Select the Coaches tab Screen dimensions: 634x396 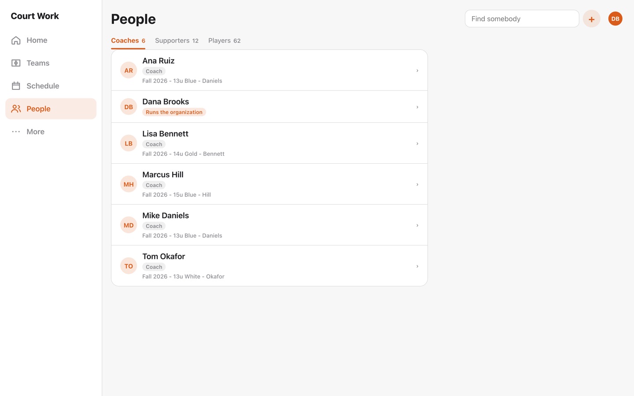pos(128,40)
